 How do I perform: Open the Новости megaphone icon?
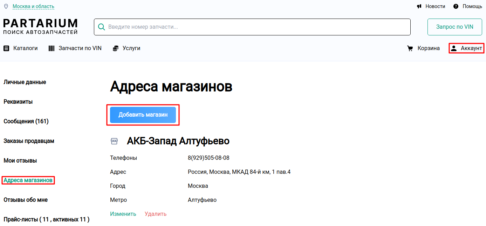click(x=419, y=6)
